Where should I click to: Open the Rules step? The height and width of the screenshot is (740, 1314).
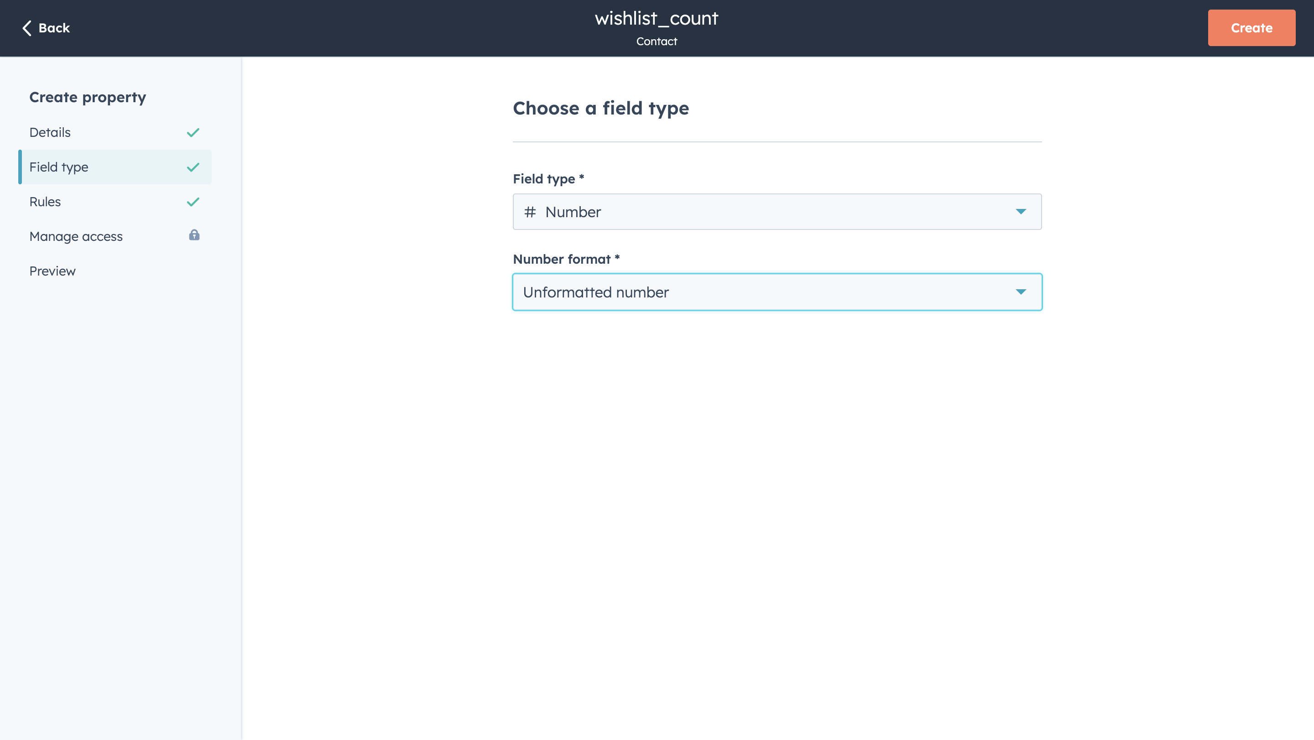click(x=45, y=202)
